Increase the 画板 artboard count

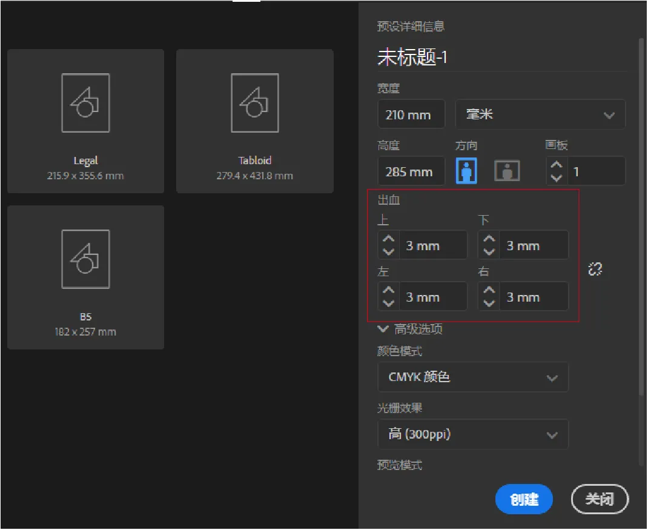[x=557, y=165]
